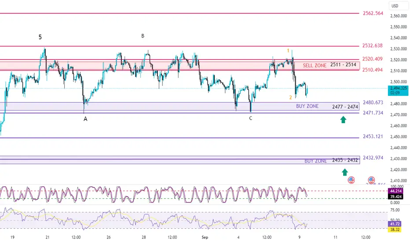
Task: Select the wave label C
Action: [x=250, y=118]
